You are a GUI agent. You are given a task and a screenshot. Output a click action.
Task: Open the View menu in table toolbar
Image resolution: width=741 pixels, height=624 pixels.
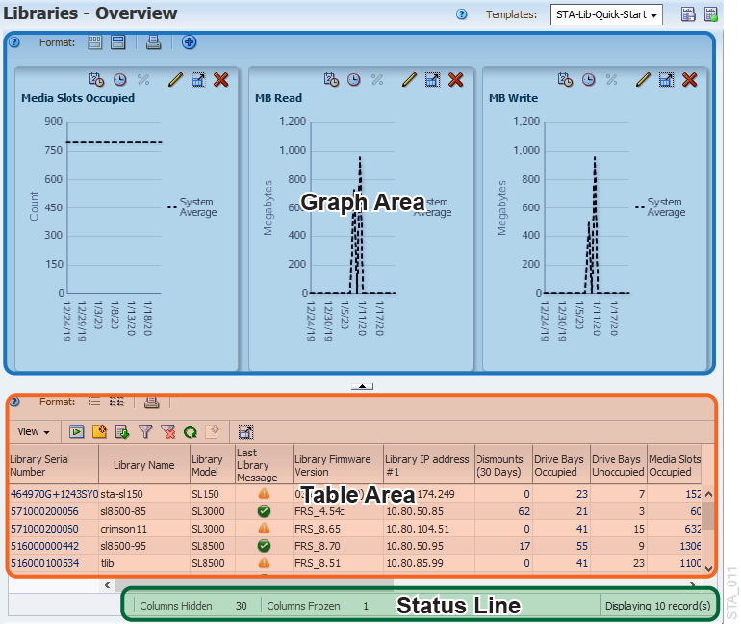[34, 431]
